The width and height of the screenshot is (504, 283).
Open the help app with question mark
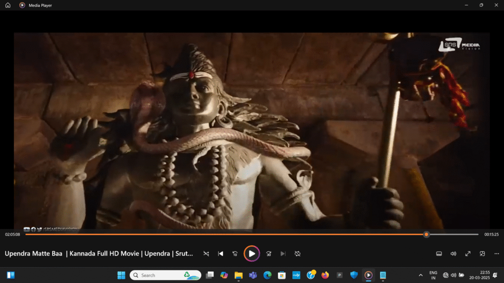pyautogui.click(x=311, y=275)
